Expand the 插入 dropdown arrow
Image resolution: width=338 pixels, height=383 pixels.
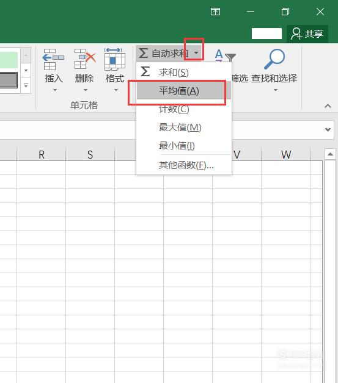point(55,90)
